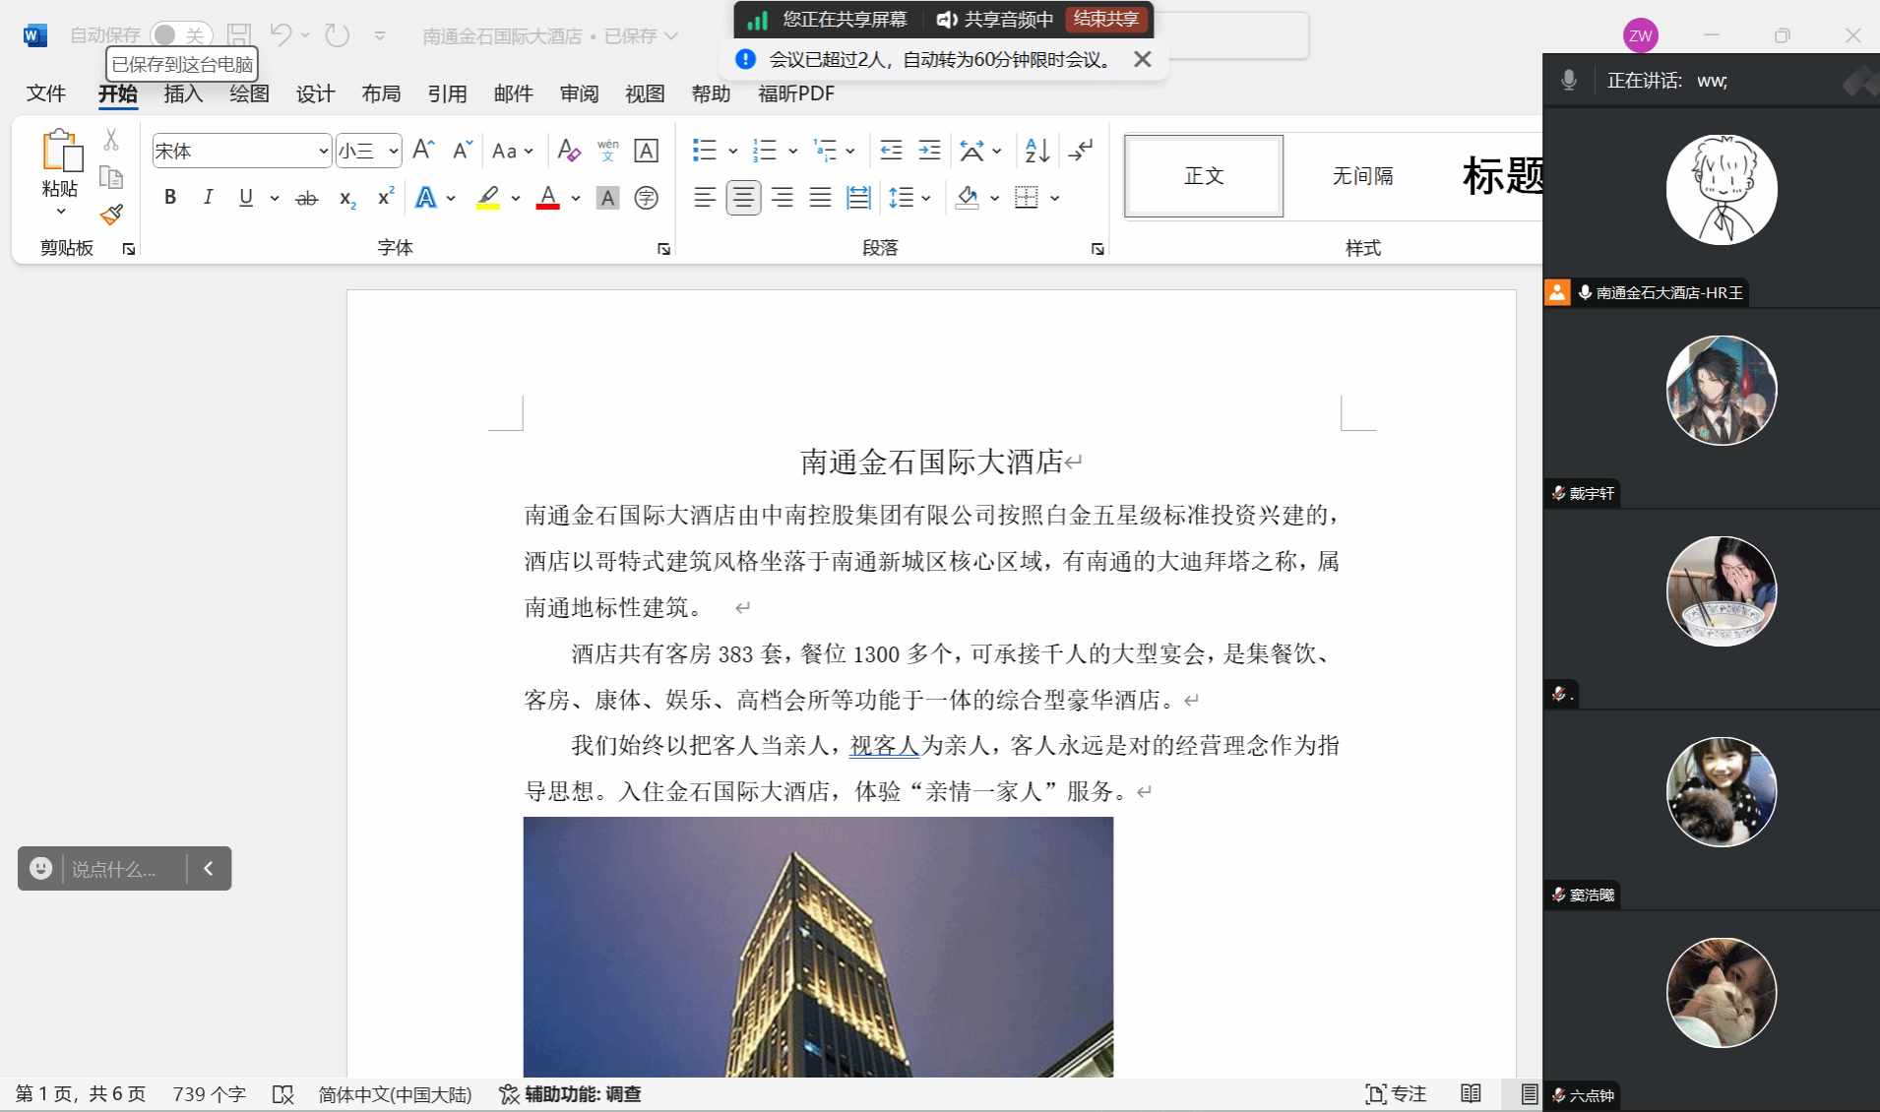Open the Focus mode in status bar
The image size is (1880, 1112).
coord(1396,1094)
